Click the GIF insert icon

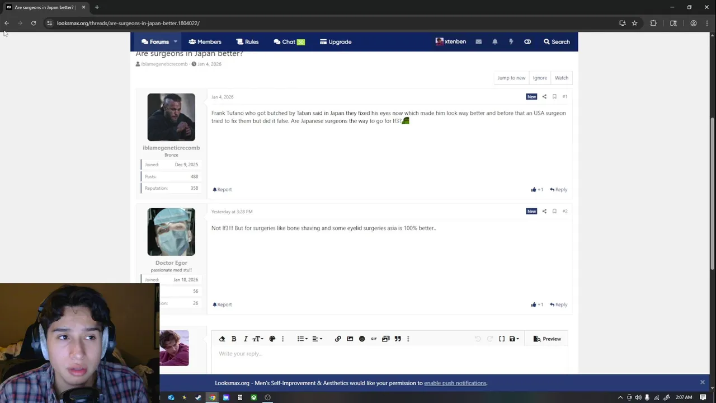click(x=374, y=339)
